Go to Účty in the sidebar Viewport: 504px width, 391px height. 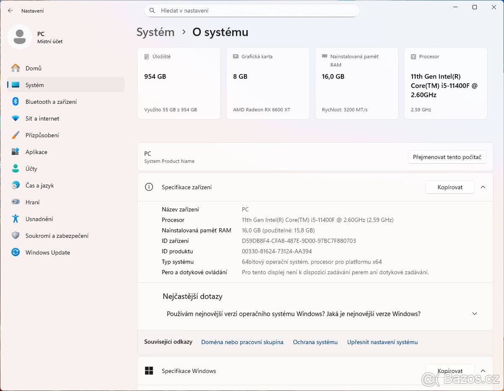pyautogui.click(x=31, y=169)
